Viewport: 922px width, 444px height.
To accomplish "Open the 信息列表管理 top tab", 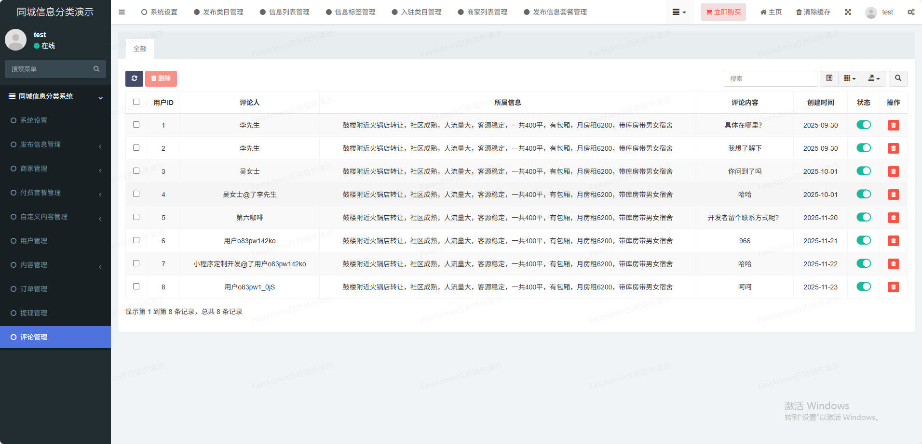I will point(285,12).
